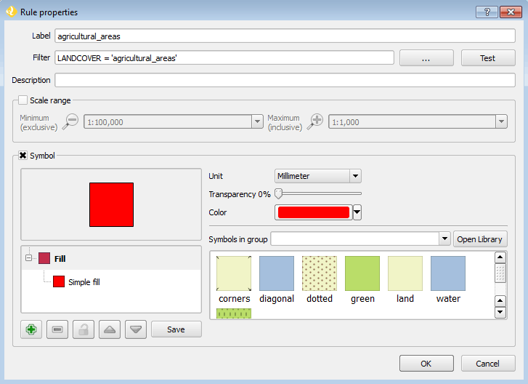
Task: Click the remove symbol layer button
Action: coord(57,329)
